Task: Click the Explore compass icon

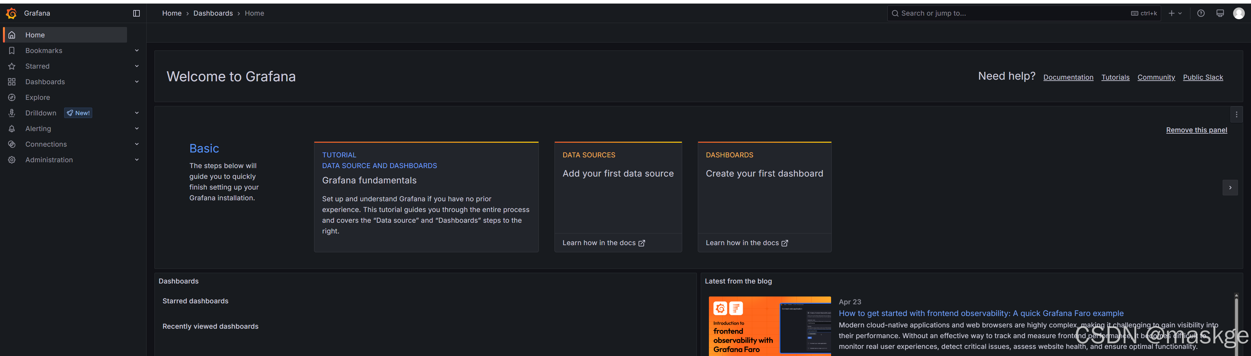Action: pyautogui.click(x=12, y=97)
